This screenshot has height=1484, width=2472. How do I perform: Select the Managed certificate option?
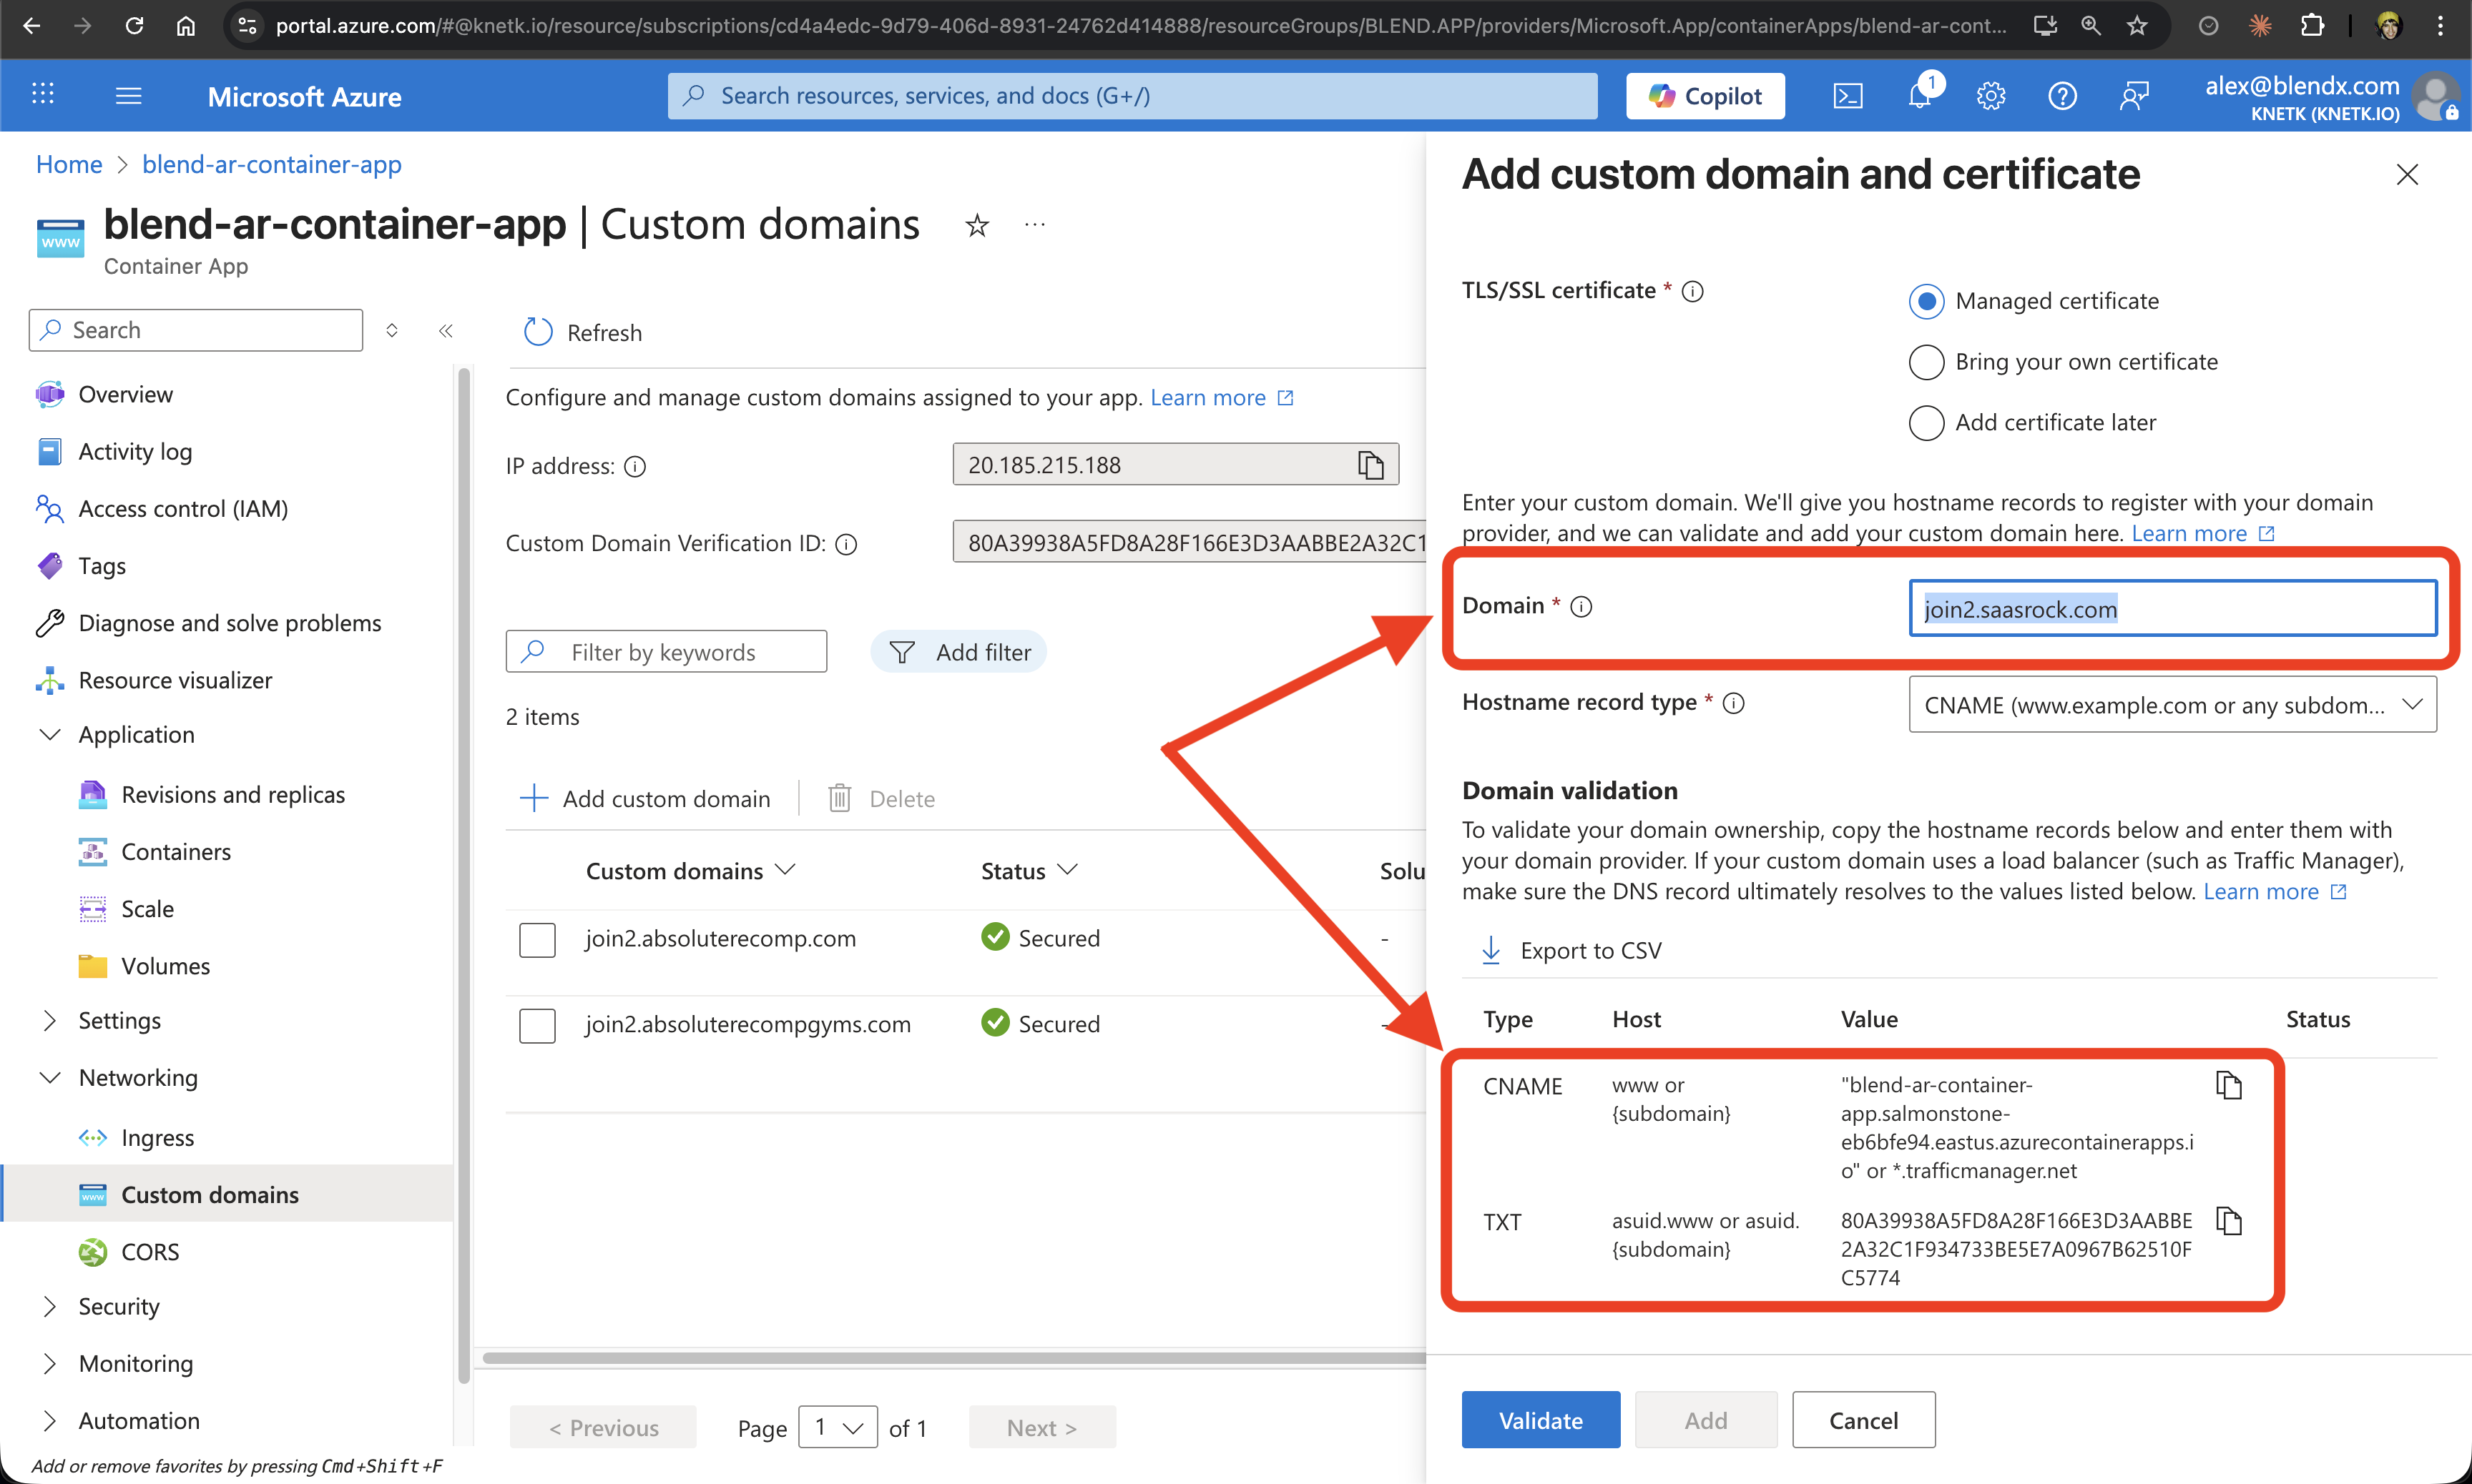[1926, 301]
